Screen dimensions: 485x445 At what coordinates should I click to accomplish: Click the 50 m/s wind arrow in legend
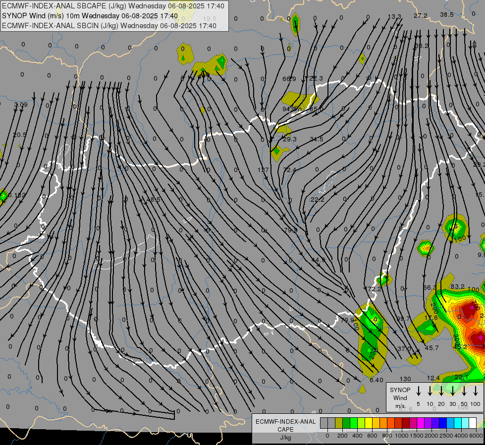pos(464,391)
